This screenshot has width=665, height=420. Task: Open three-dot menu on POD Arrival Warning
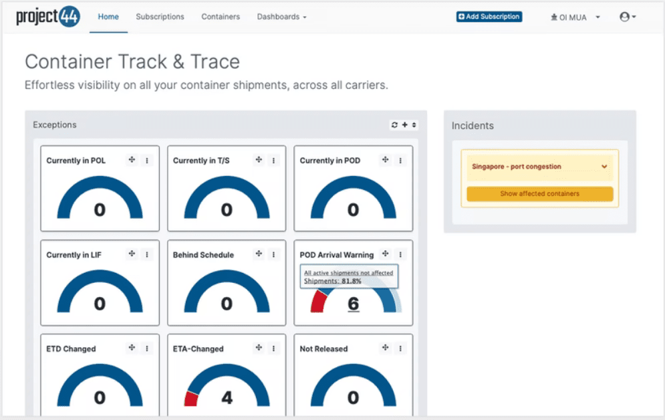point(400,254)
